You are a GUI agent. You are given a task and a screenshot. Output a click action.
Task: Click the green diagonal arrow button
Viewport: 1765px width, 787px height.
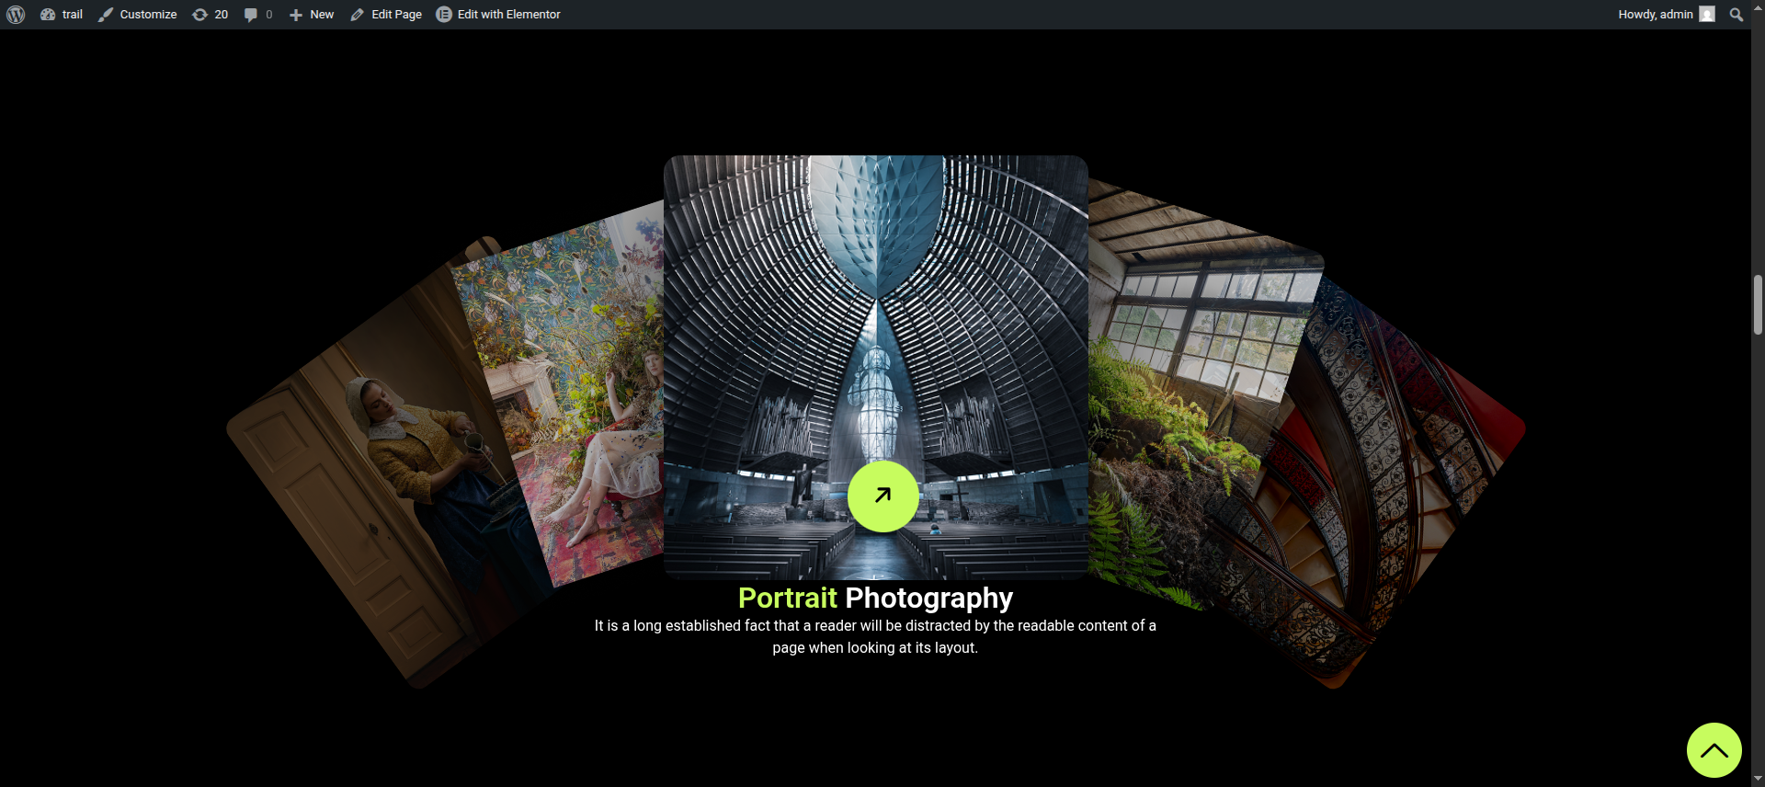point(882,496)
